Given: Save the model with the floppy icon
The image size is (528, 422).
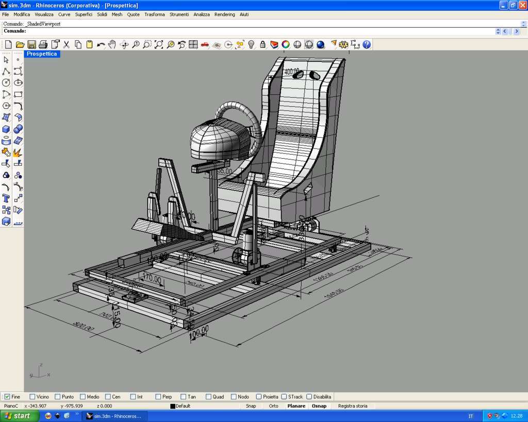Looking at the screenshot, I should click(31, 44).
